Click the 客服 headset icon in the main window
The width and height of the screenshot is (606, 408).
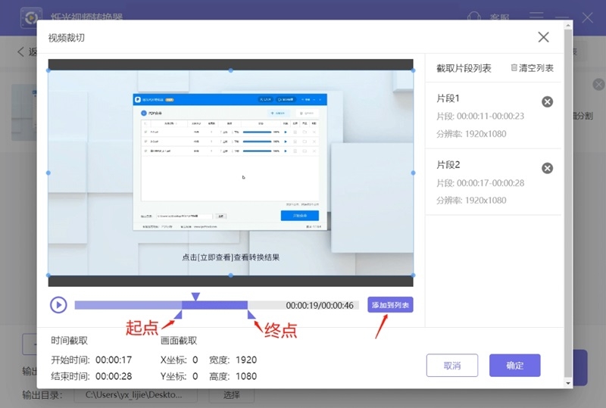tap(474, 17)
